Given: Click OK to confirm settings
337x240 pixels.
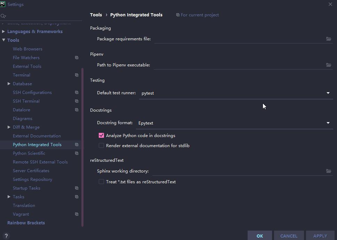Looking at the screenshot, I should coord(260,236).
